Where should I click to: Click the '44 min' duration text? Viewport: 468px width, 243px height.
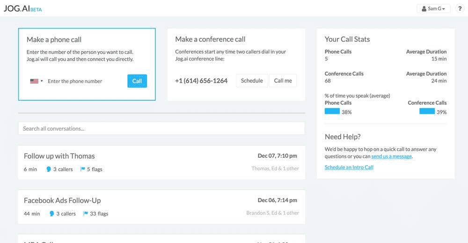(x=32, y=214)
